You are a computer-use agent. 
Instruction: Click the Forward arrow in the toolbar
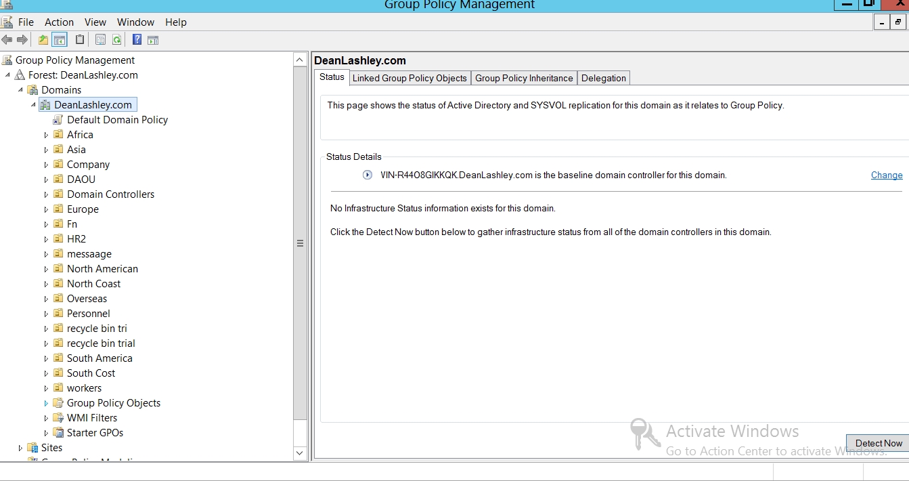coord(22,40)
